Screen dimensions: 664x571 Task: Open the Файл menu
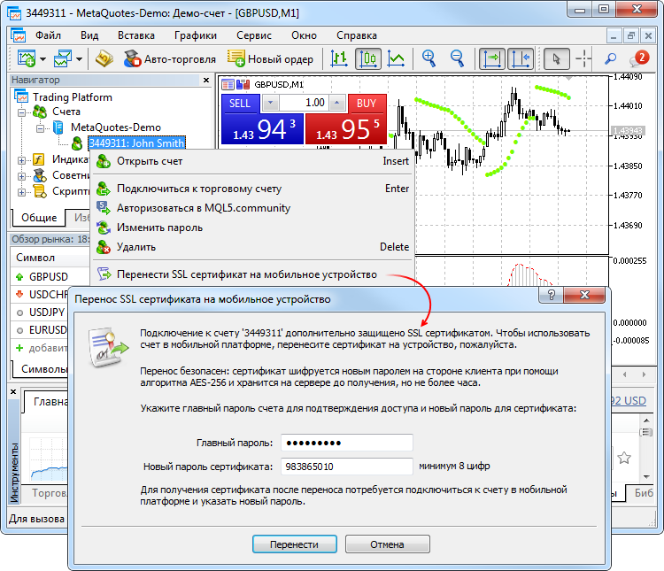(x=49, y=35)
